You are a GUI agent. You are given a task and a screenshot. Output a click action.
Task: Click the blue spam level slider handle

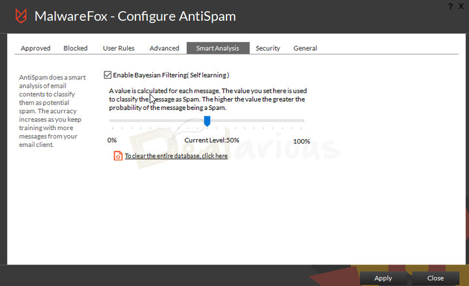(207, 121)
